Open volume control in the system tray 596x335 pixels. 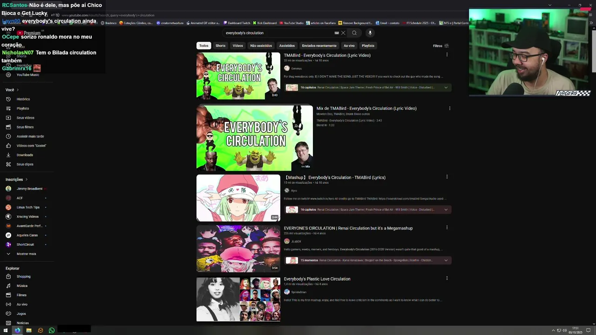[564, 330]
